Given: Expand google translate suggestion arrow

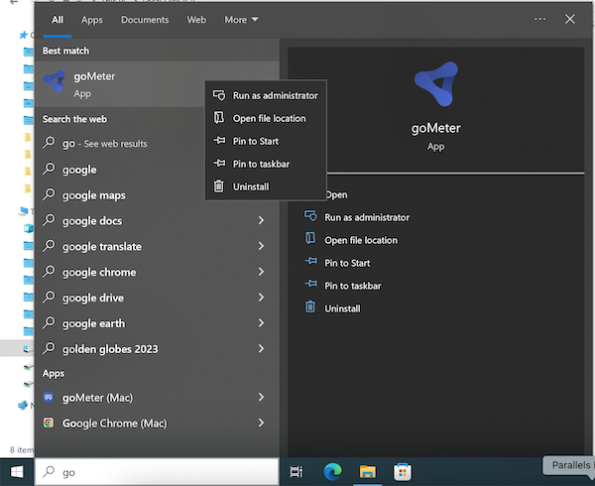Looking at the screenshot, I should [261, 246].
